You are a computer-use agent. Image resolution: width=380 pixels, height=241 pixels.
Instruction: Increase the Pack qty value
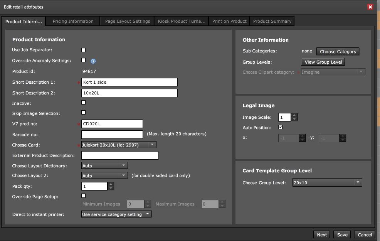[x=111, y=184]
